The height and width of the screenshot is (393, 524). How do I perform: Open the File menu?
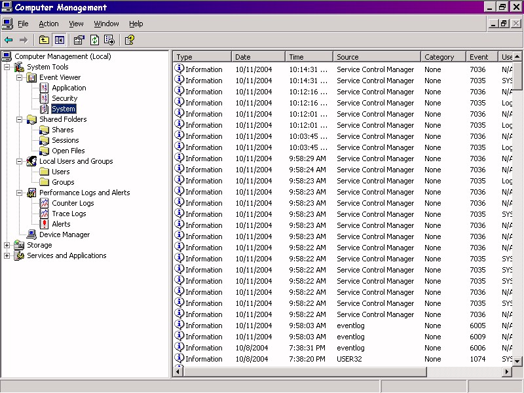[23, 24]
